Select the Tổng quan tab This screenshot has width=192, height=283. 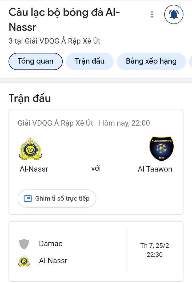[x=35, y=61]
